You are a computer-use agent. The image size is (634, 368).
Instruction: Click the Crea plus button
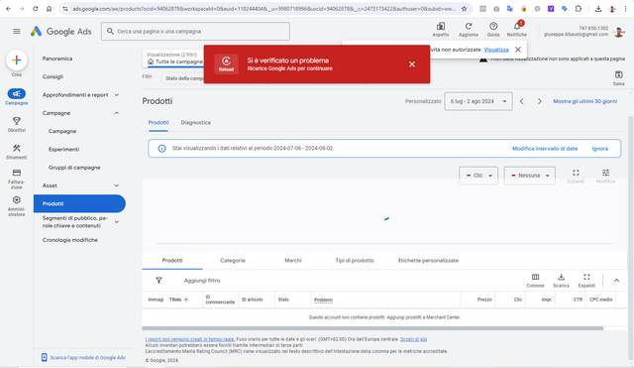click(17, 61)
